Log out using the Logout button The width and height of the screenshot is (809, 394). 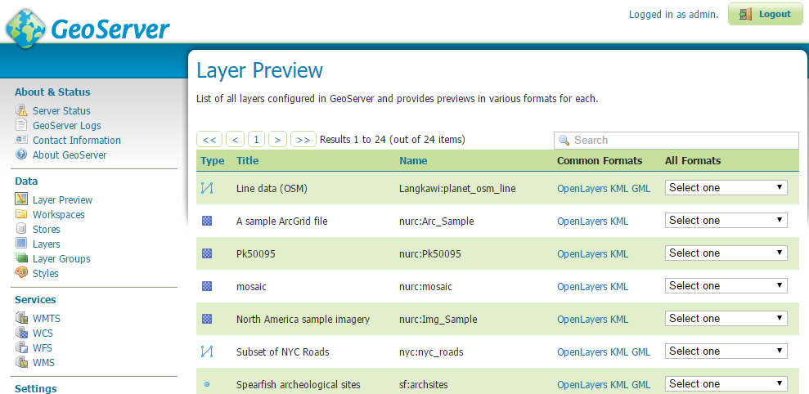[765, 14]
